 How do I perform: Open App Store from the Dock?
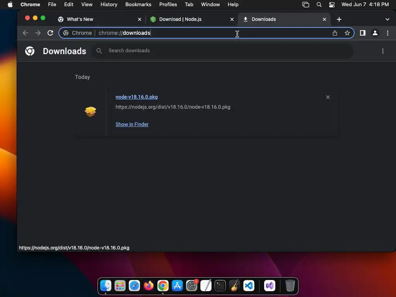(177, 286)
